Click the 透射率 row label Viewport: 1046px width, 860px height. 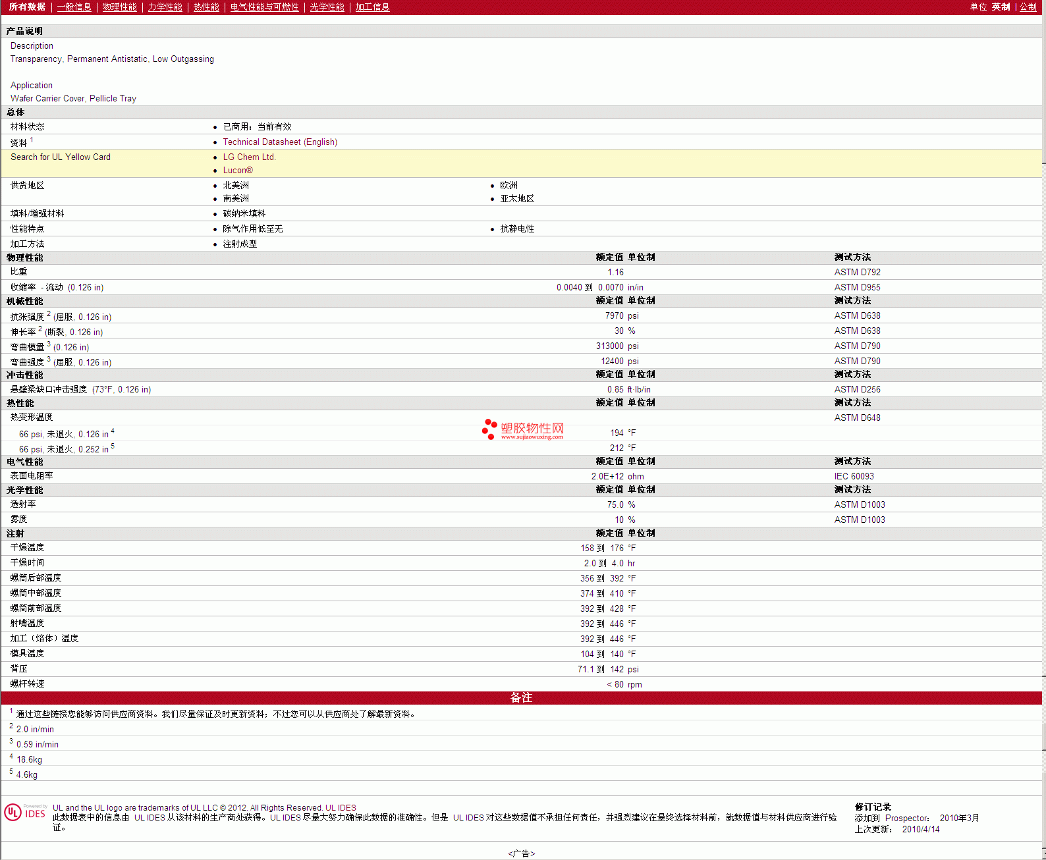[23, 504]
